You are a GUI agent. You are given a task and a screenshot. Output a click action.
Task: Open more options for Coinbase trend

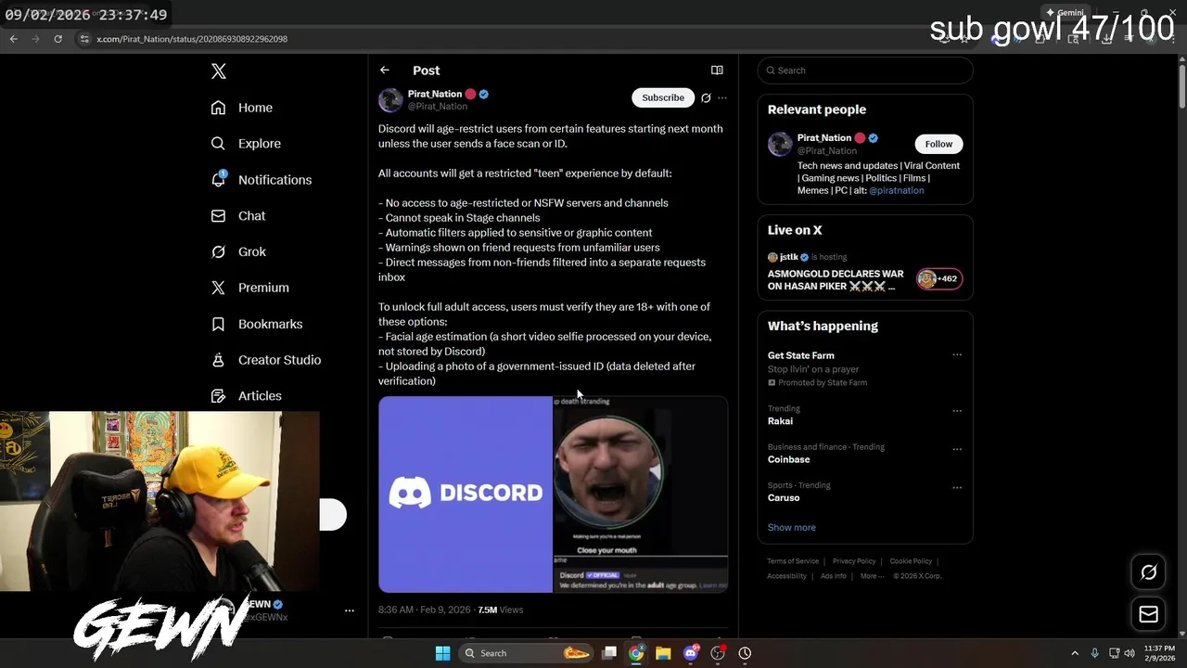[x=957, y=449]
